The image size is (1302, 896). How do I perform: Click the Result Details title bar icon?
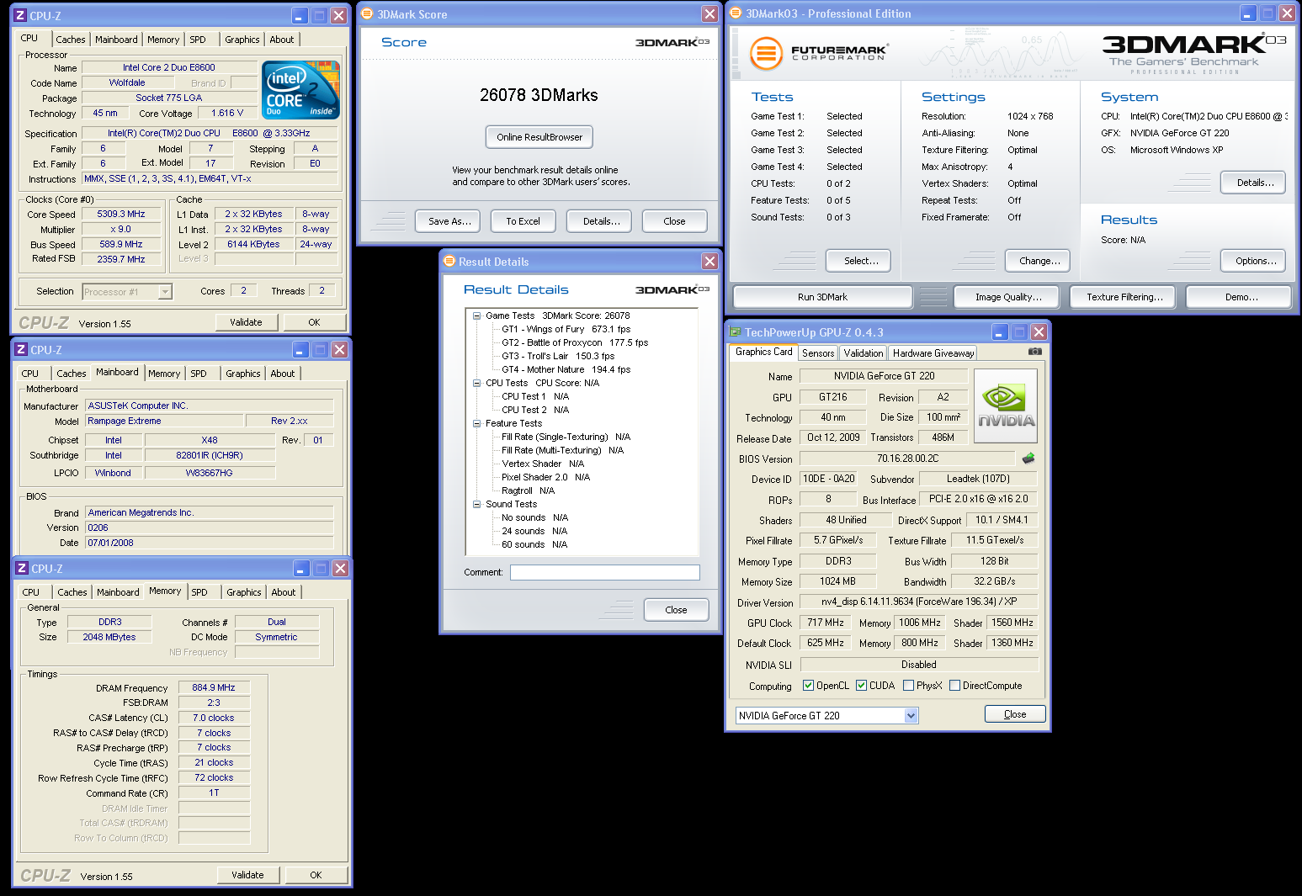pyautogui.click(x=449, y=262)
